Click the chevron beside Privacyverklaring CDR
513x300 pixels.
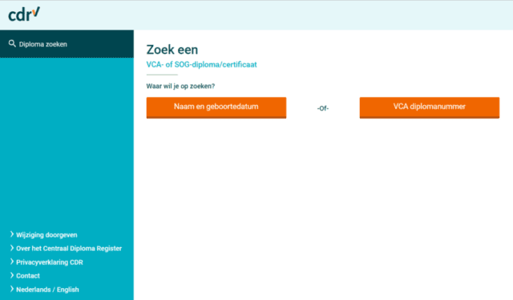pyautogui.click(x=12, y=261)
